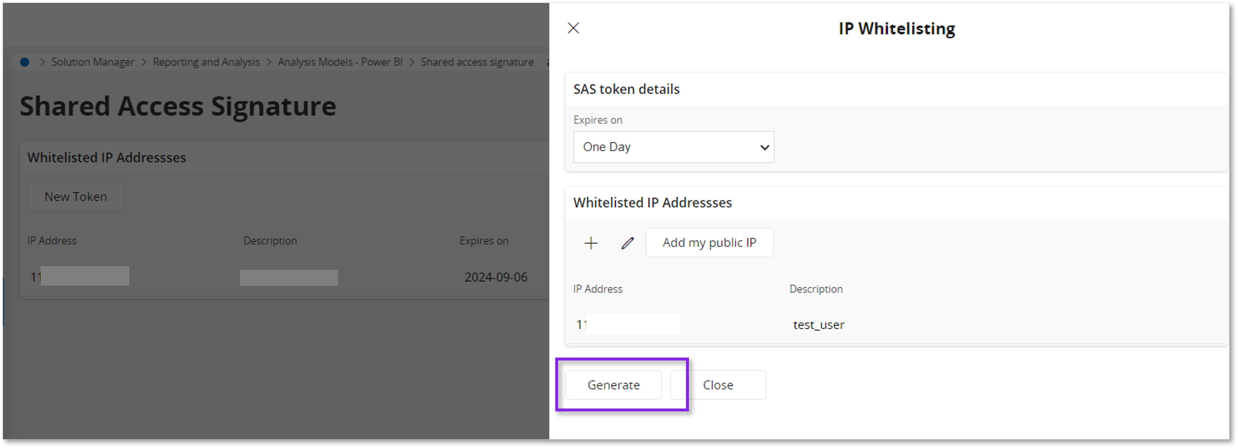Click the IP Address column header in the background table
1238x448 pixels.
click(51, 240)
